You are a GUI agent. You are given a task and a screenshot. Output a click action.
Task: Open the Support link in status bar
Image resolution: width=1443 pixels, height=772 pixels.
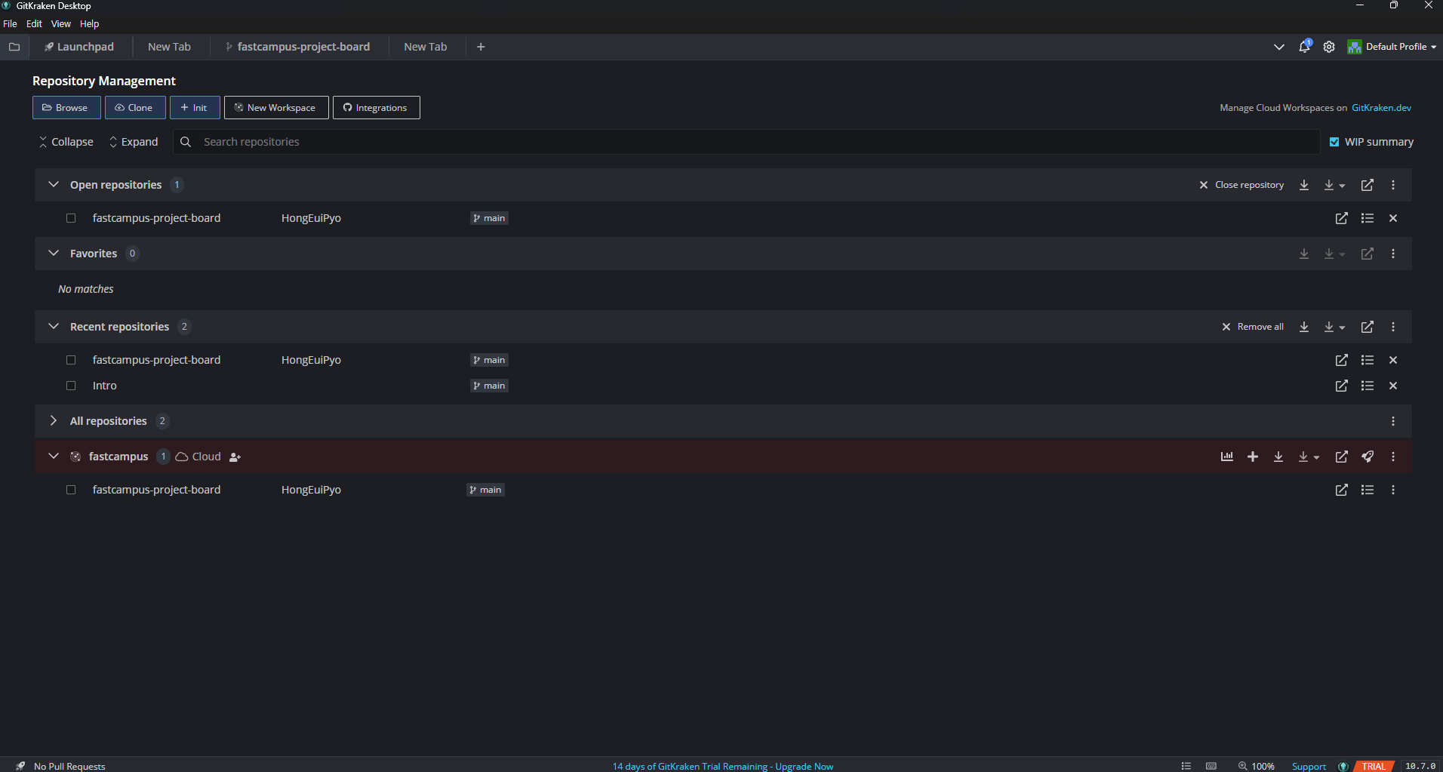pos(1309,766)
